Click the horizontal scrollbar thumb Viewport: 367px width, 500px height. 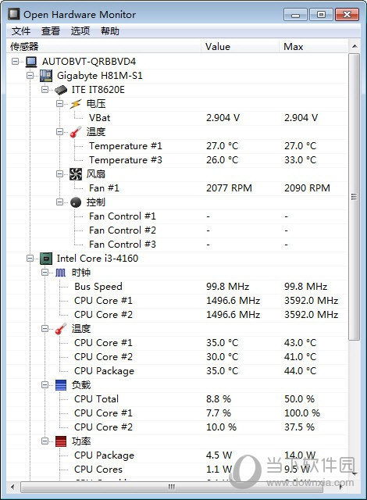pos(171,487)
